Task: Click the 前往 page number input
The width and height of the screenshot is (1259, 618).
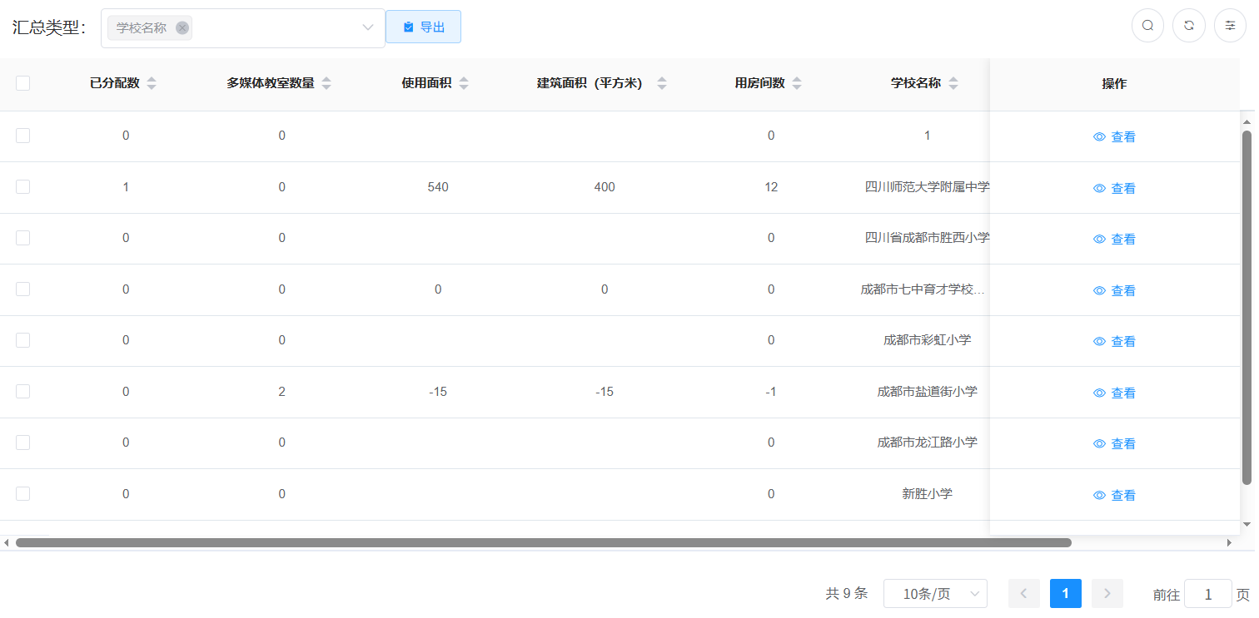Action: pyautogui.click(x=1207, y=594)
